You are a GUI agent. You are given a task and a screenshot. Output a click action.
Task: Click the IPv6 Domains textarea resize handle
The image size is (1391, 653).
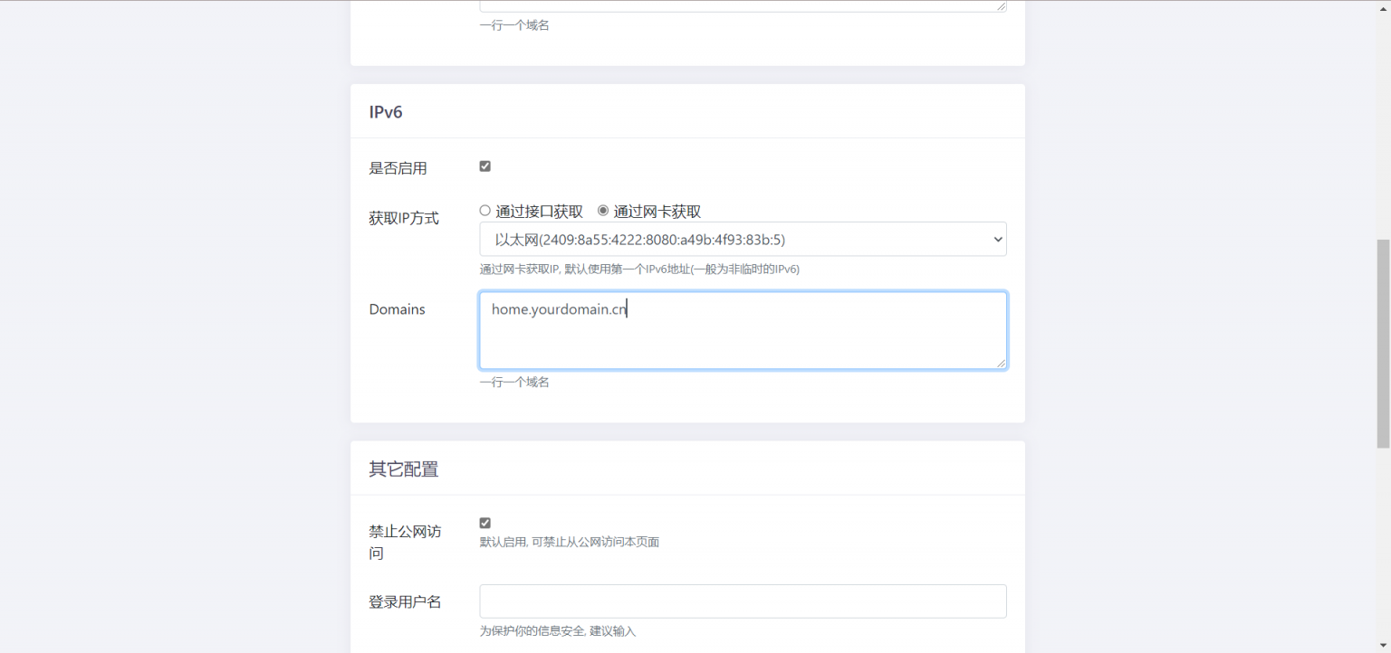pyautogui.click(x=1001, y=363)
